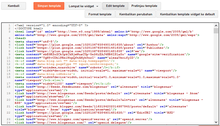Click the noindex,noarchive robots meta line
This screenshot has width=220, height=126.
(x=67, y=67)
